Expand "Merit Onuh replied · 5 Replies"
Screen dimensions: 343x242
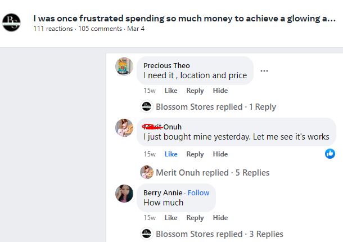coord(212,172)
